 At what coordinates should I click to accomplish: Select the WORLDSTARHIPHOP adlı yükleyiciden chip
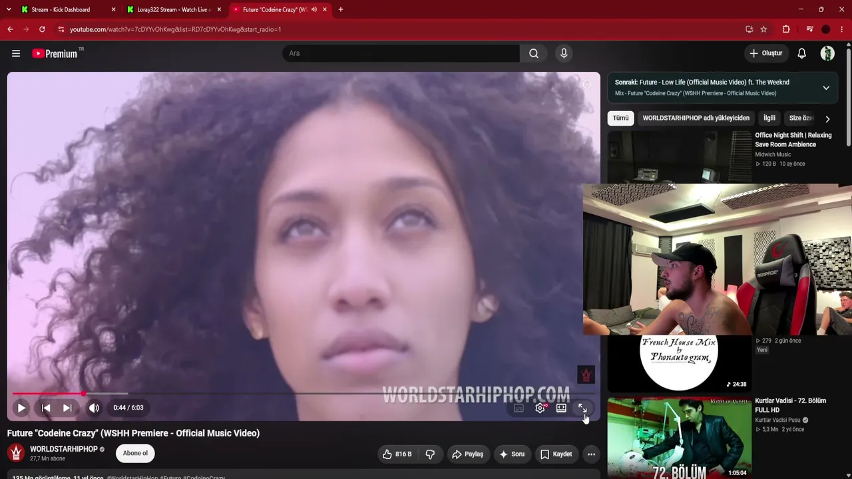pos(696,118)
